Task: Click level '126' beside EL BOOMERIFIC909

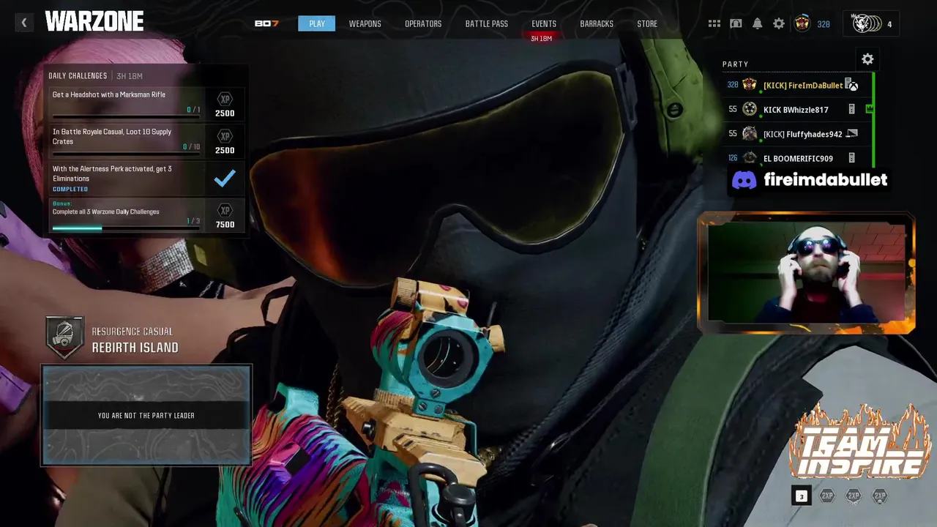Action: pos(733,158)
